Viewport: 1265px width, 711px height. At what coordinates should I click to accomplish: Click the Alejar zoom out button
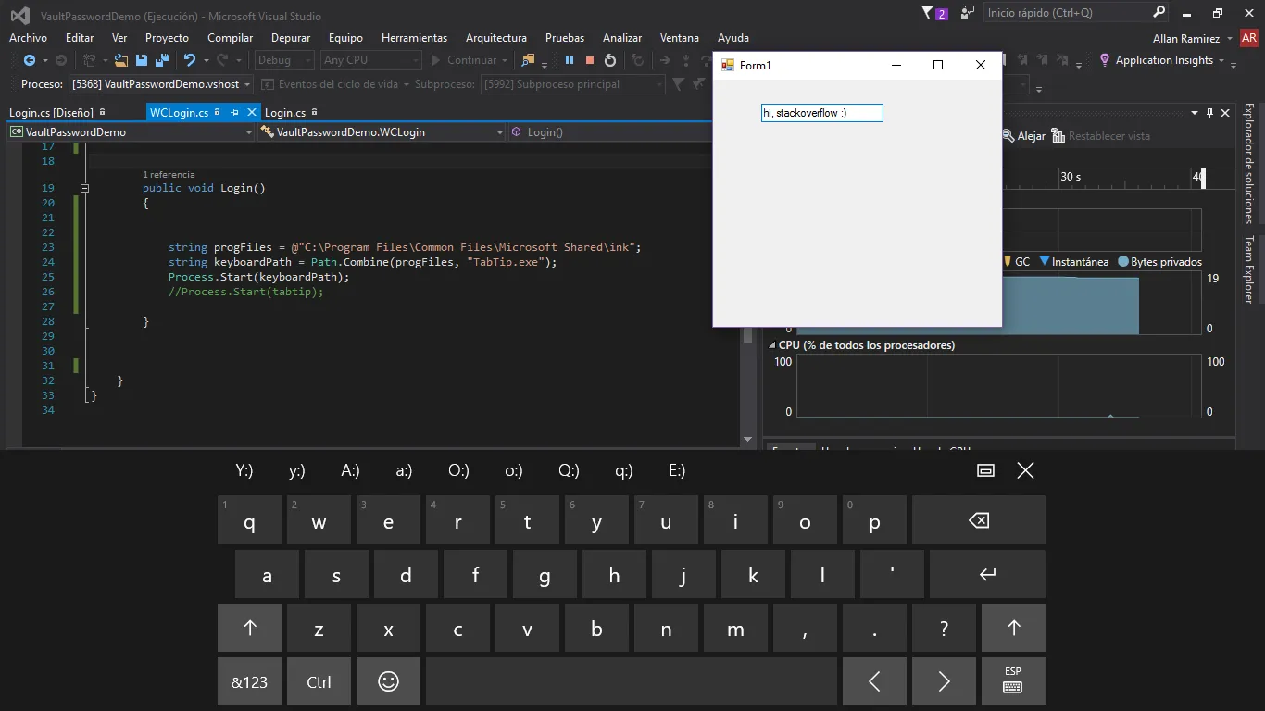click(x=1023, y=136)
